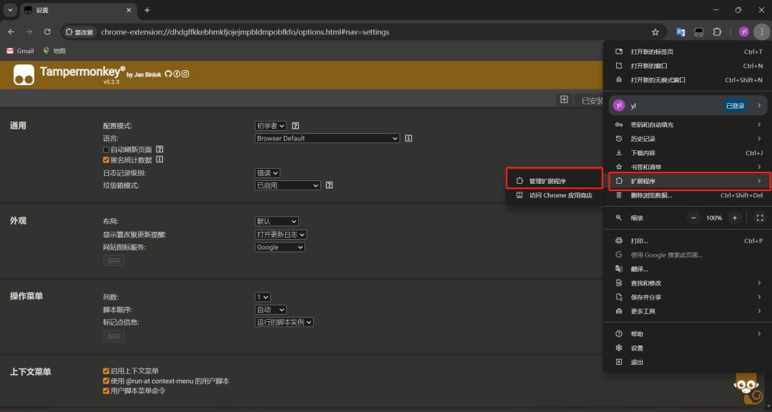Show info for the 语言 setting
Image resolution: width=772 pixels, height=412 pixels.
point(409,139)
